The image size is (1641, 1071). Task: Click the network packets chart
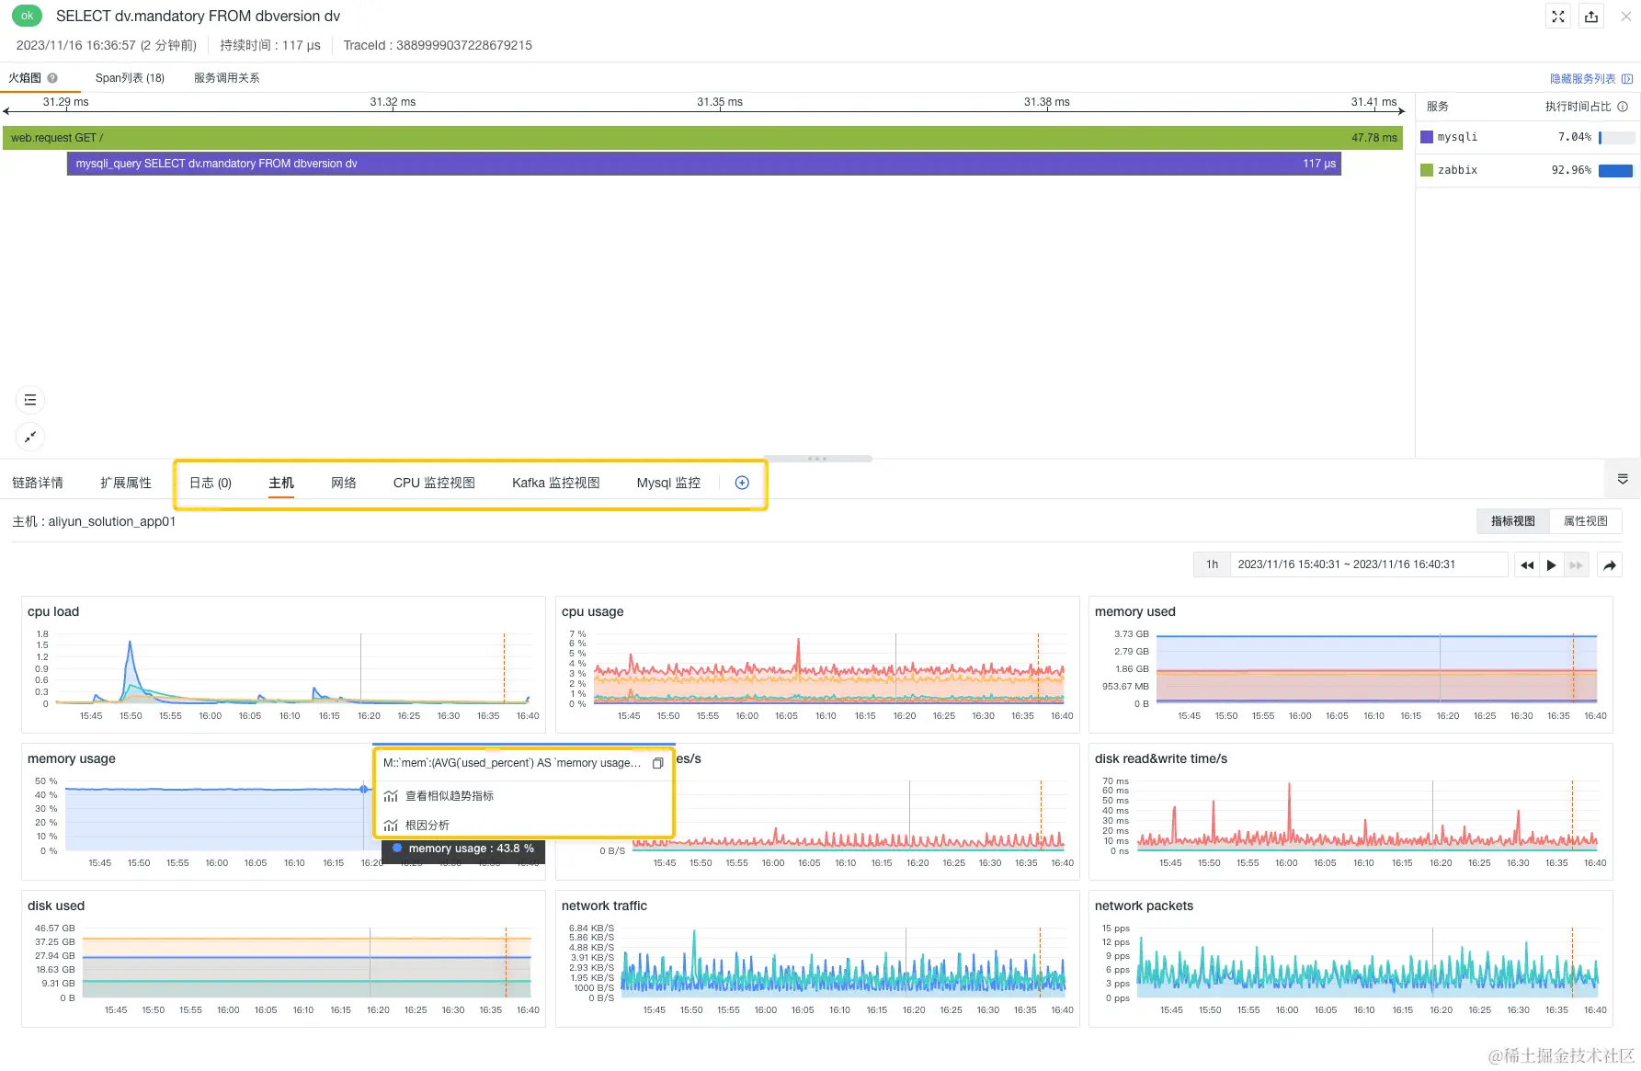pos(1350,958)
